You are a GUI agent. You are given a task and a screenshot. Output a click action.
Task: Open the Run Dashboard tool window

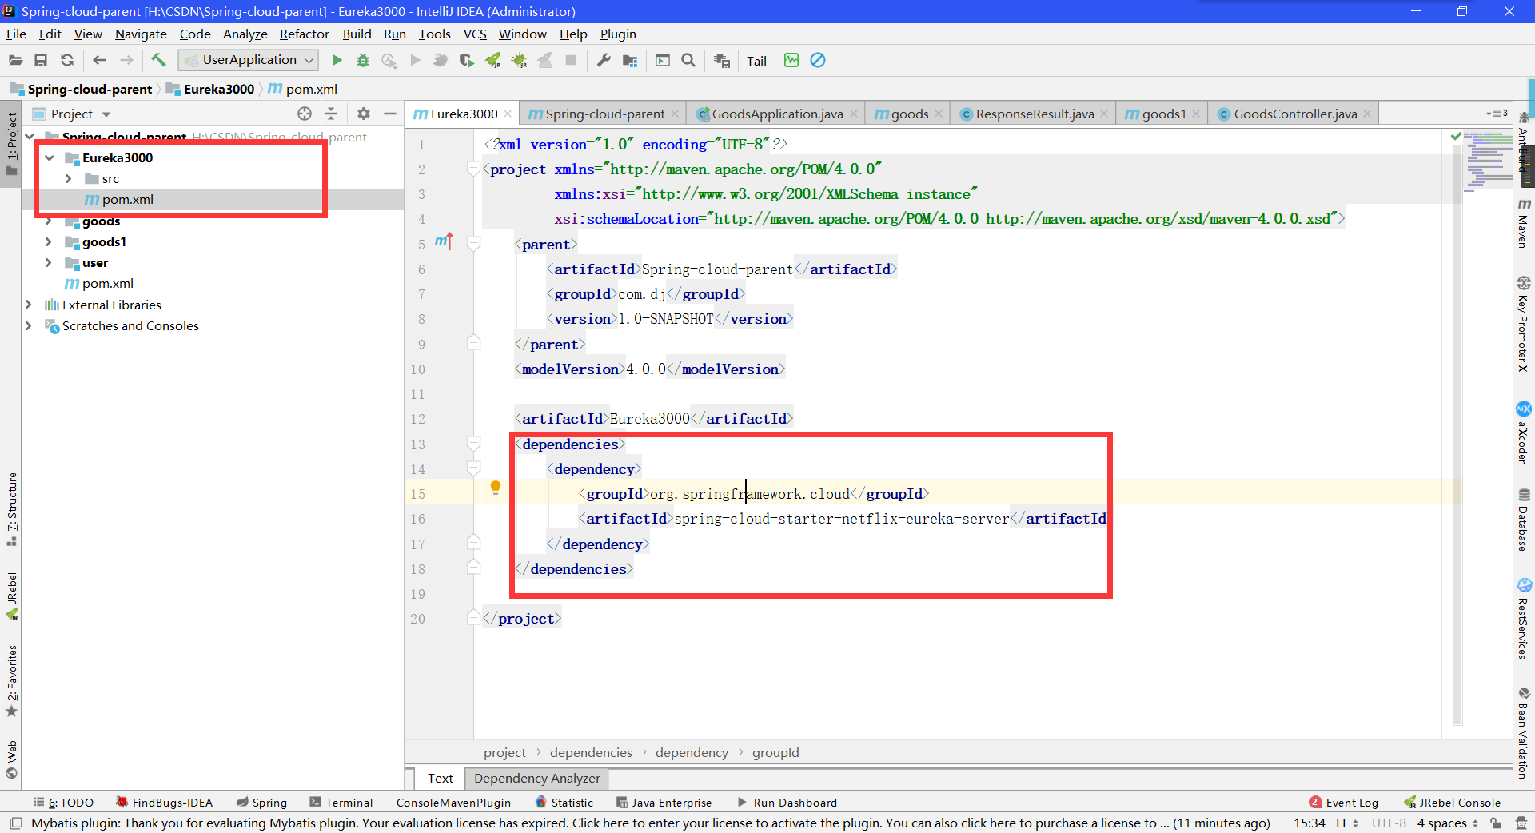[x=787, y=803]
